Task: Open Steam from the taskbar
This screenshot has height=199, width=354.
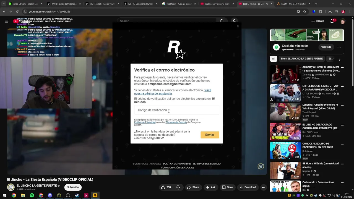Action: point(77,195)
